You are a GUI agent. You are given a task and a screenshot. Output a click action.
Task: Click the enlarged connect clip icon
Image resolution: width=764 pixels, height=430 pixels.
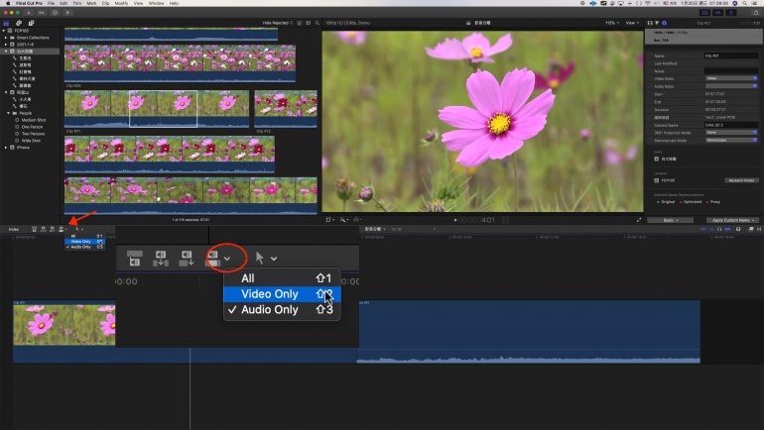pos(133,258)
